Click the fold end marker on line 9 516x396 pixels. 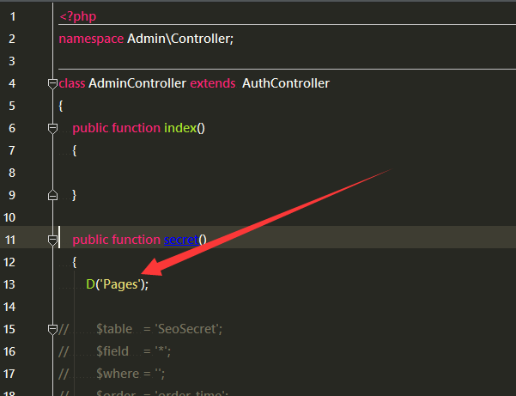click(52, 195)
